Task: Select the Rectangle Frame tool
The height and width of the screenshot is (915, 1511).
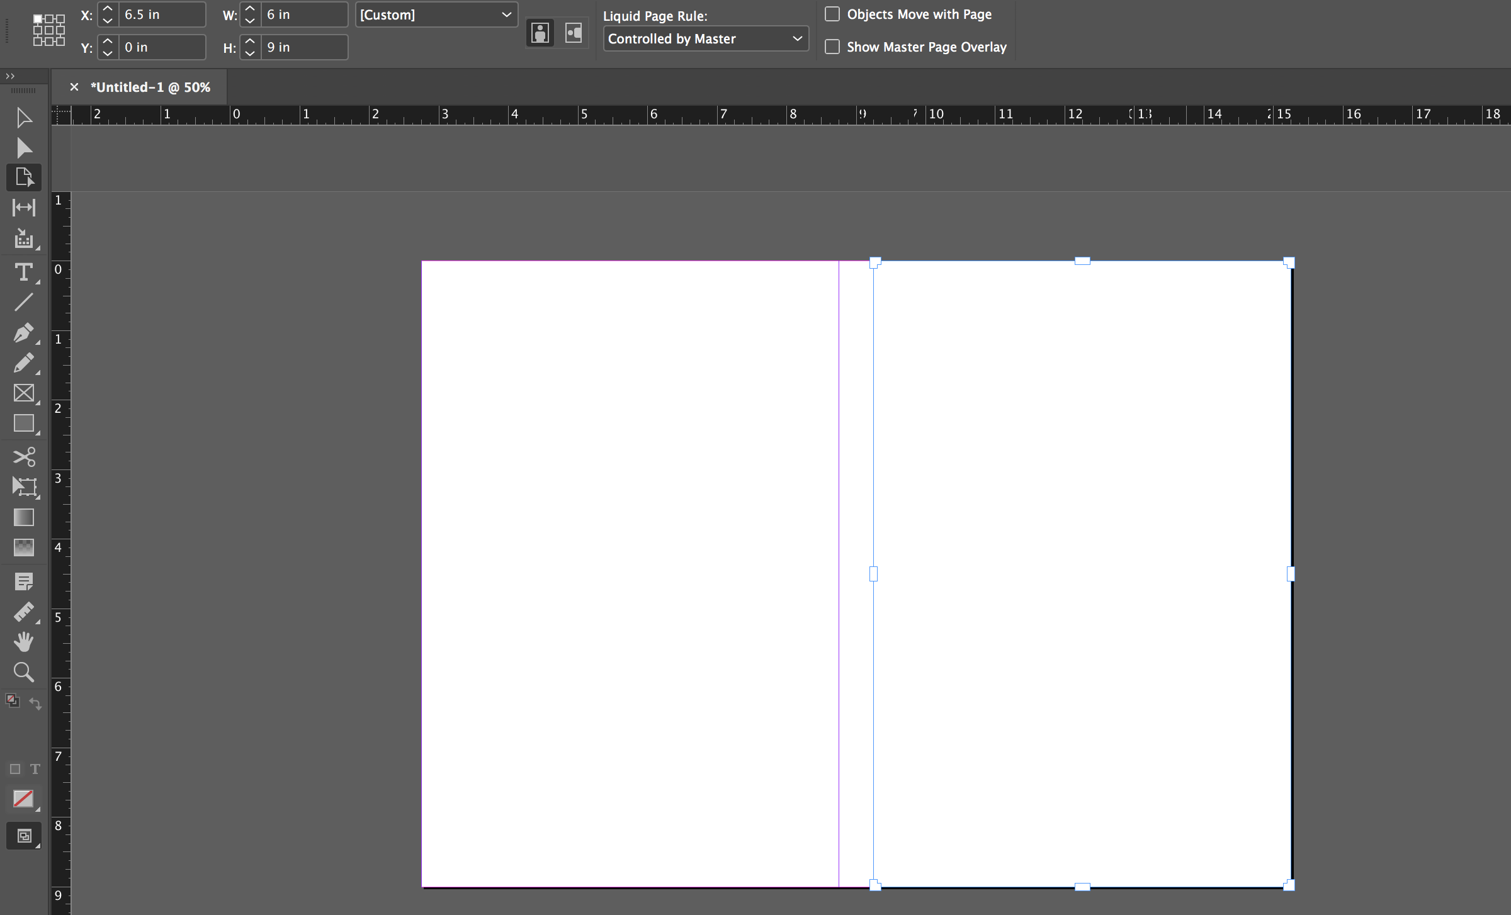Action: [x=24, y=393]
